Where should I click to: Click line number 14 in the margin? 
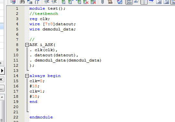(x=16, y=76)
